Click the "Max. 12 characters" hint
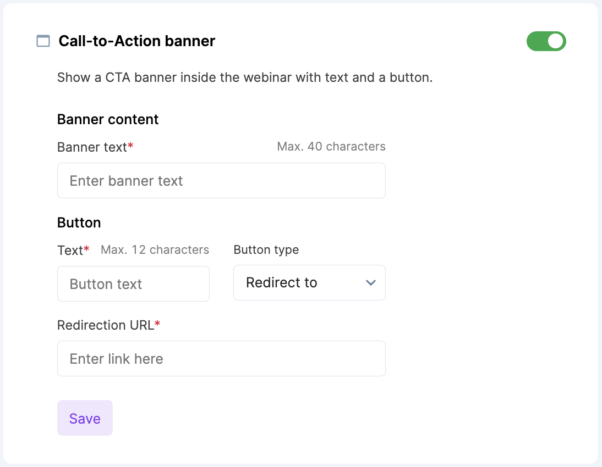The image size is (602, 467). point(154,249)
